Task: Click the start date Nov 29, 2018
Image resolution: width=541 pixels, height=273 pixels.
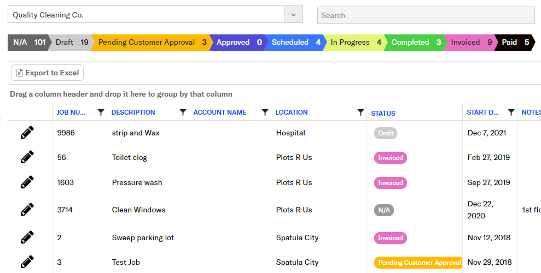Action: [x=490, y=262]
